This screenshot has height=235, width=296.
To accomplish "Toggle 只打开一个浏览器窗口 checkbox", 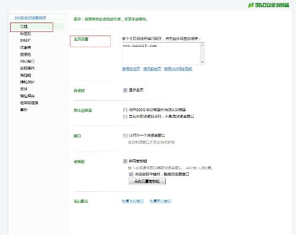I will point(125,136).
